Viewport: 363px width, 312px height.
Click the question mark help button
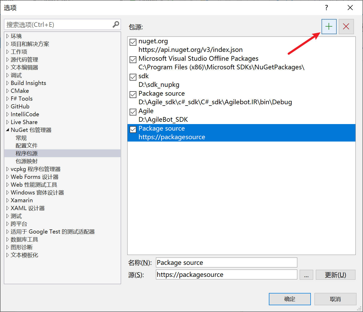(x=326, y=8)
